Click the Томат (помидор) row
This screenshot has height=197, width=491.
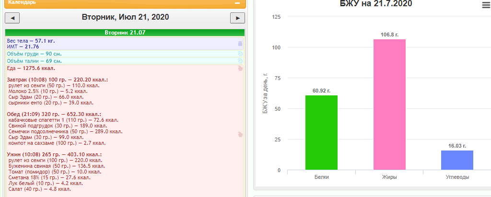click(x=55, y=172)
